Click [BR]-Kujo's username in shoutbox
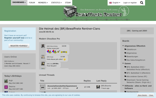The image size is (156, 98). pos(50,57)
